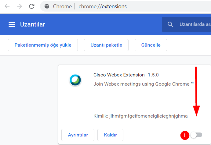Viewport: 211px width, 145px height.
Task: Click the search magnifier icon
Action: click(x=170, y=24)
